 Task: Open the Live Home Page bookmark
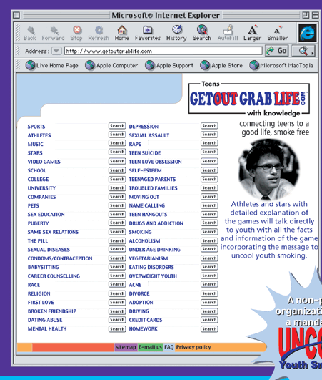[x=51, y=65]
